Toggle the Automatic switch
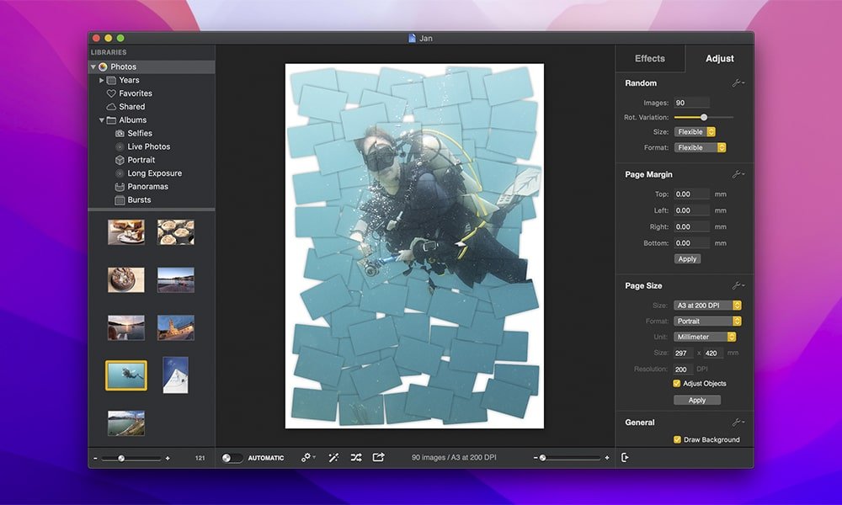The height and width of the screenshot is (505, 842). (x=232, y=458)
